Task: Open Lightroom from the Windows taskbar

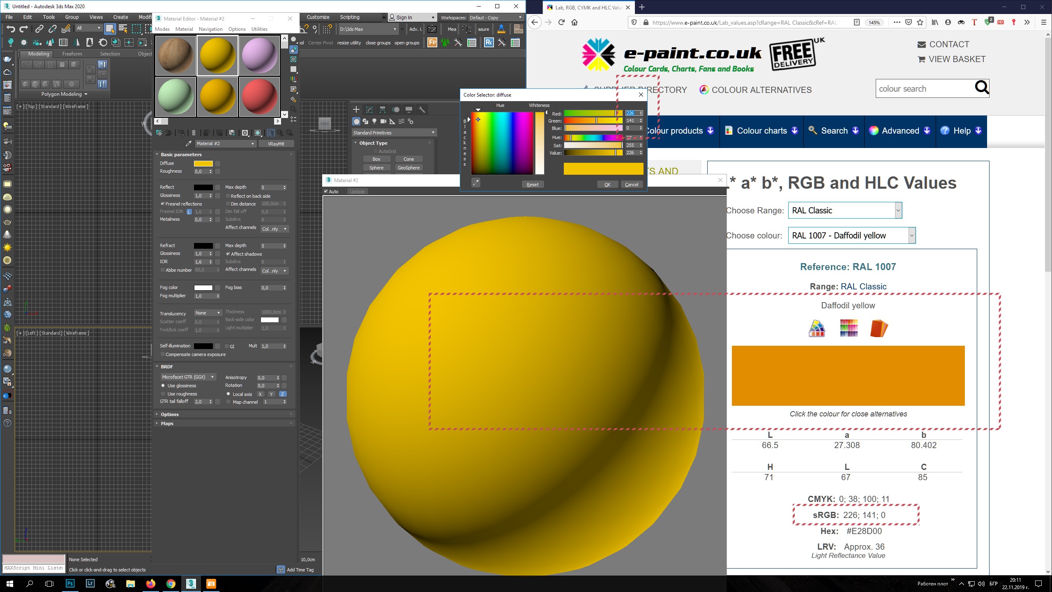Action: point(90,583)
